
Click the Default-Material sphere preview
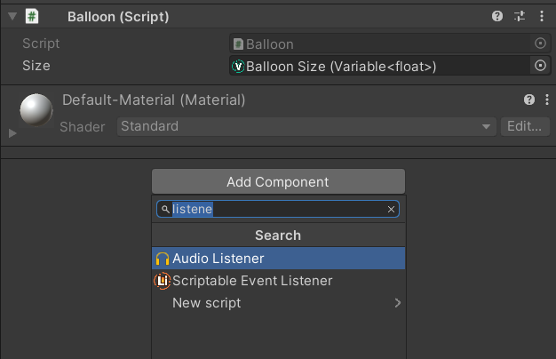pyautogui.click(x=36, y=111)
